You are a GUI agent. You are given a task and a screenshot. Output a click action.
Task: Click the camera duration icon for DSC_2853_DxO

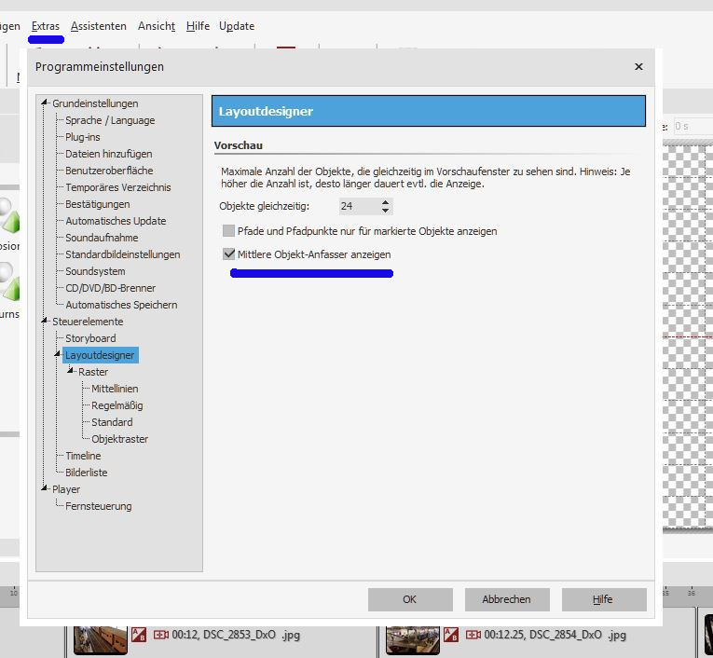coord(160,635)
